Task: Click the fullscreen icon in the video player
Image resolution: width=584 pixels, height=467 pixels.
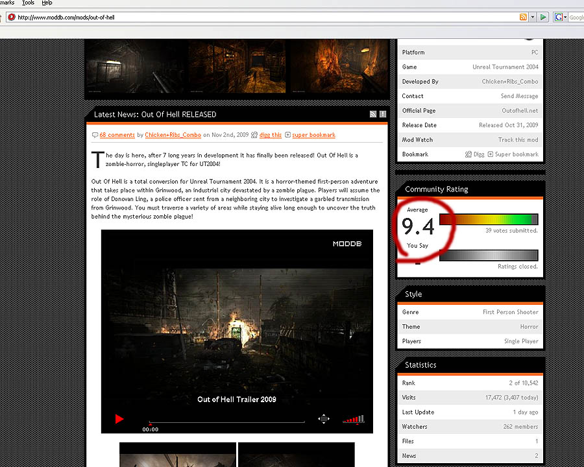Action: coord(324,419)
